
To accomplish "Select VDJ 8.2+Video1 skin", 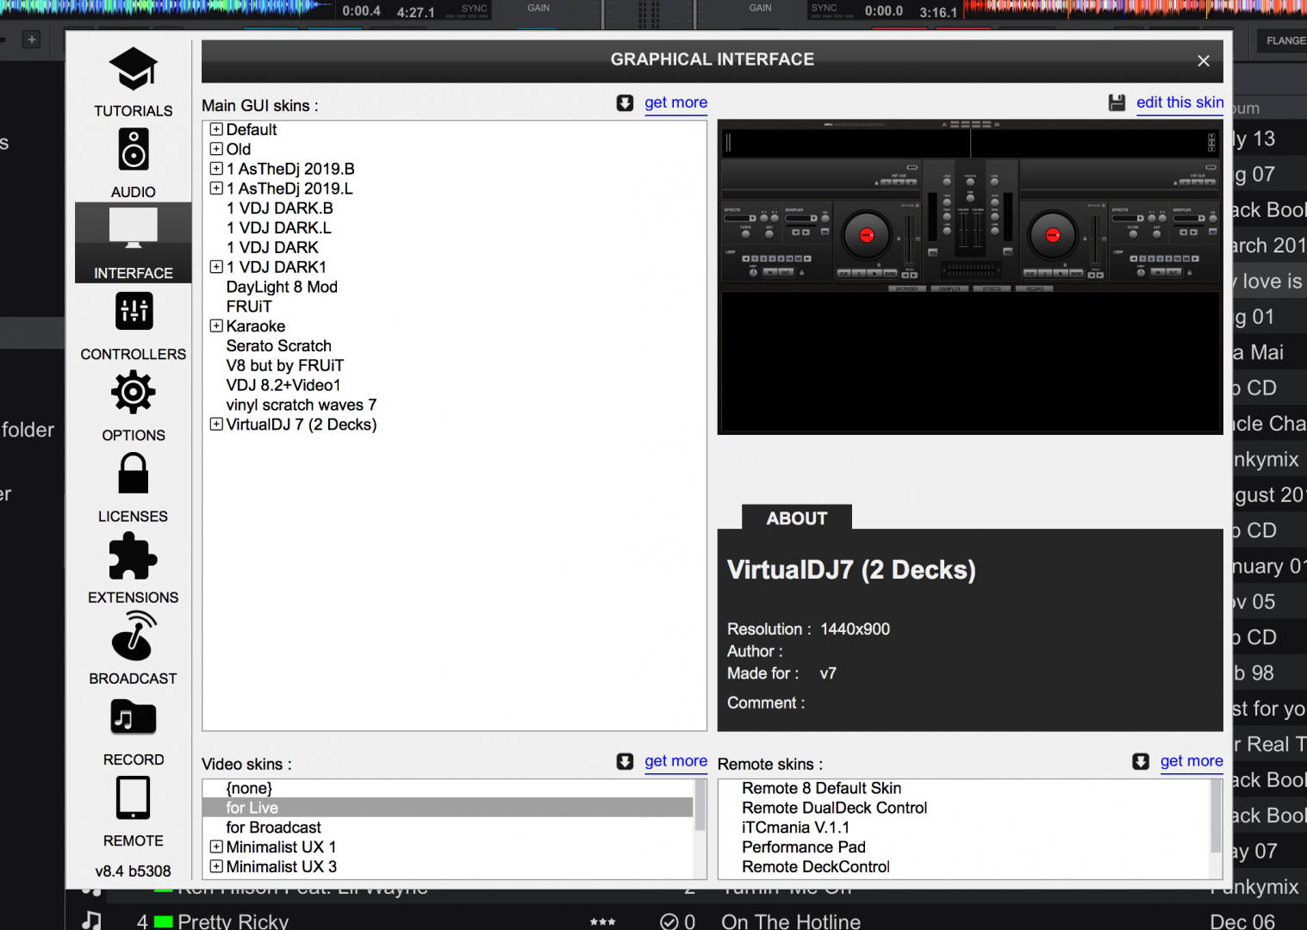I will click(x=283, y=386).
